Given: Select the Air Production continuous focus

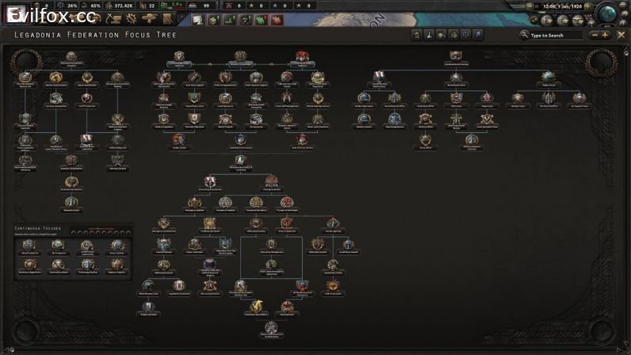Looking at the screenshot, I should pos(58,246).
